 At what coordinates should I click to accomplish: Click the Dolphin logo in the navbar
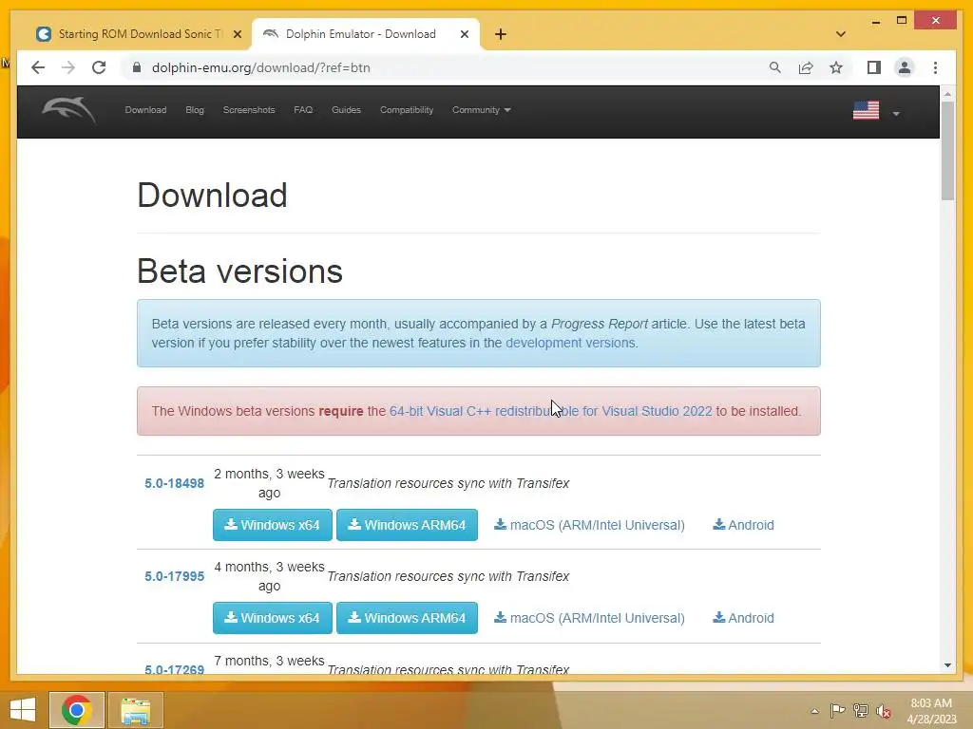tap(68, 110)
